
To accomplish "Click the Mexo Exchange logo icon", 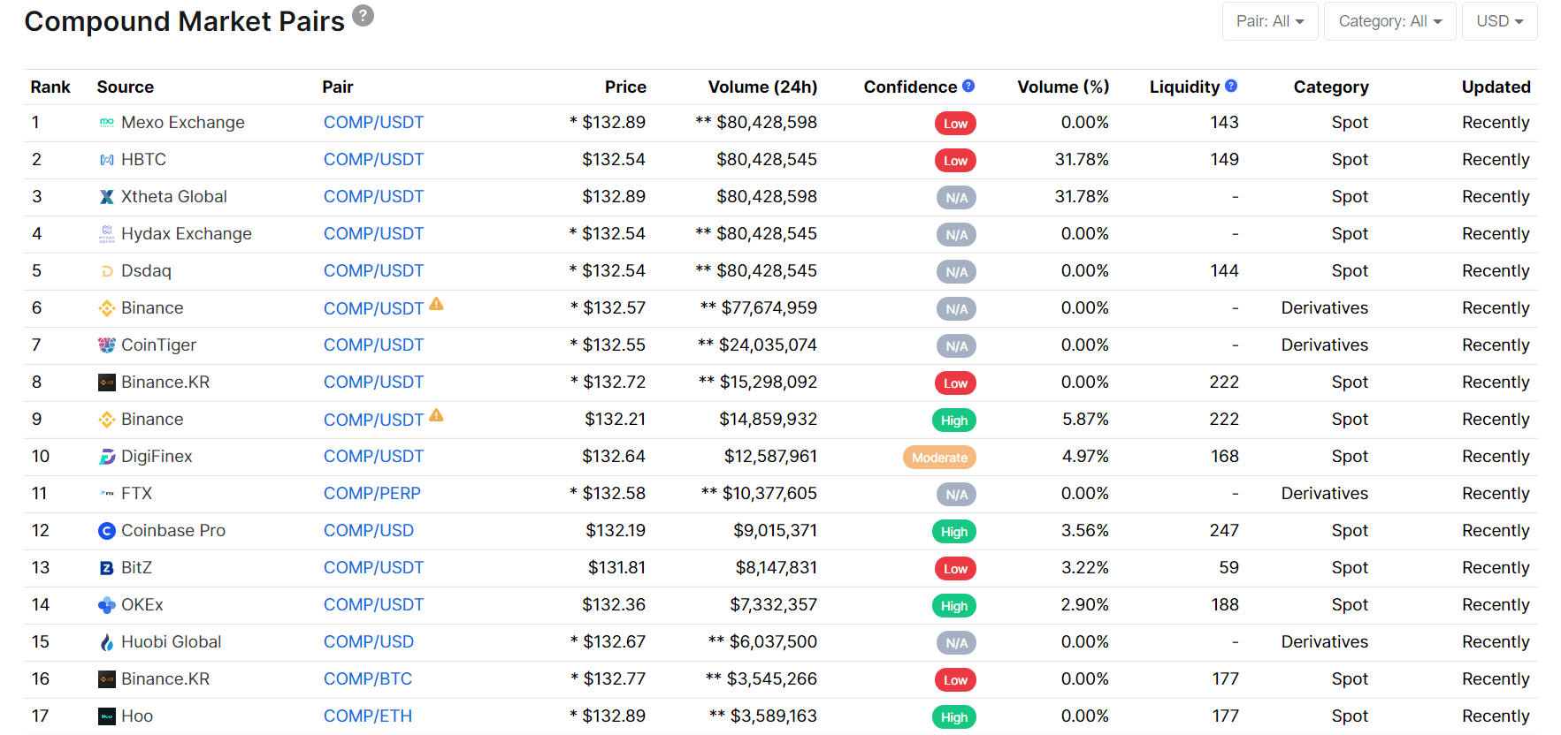I will click(x=107, y=123).
